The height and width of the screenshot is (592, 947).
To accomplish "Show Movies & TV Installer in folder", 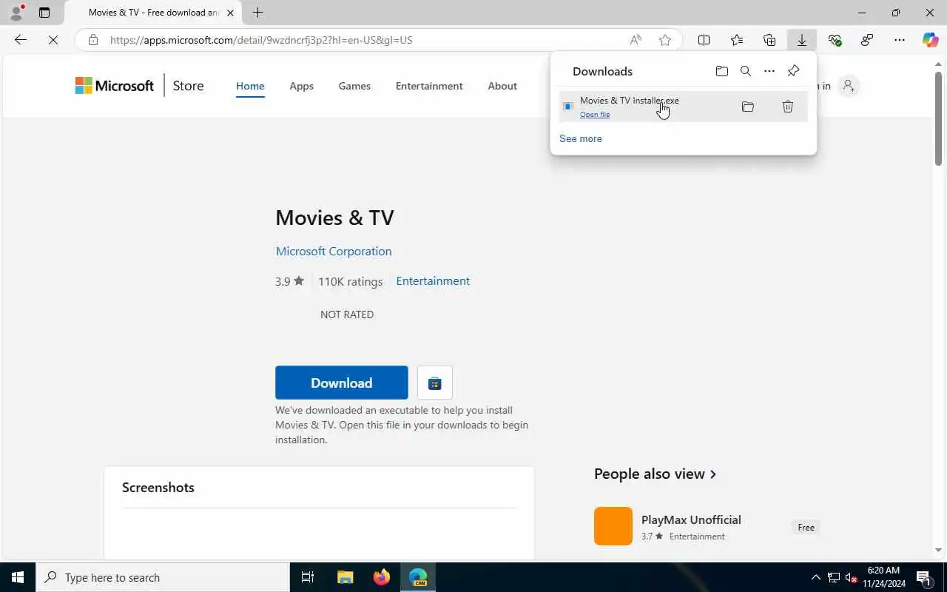I will [748, 107].
